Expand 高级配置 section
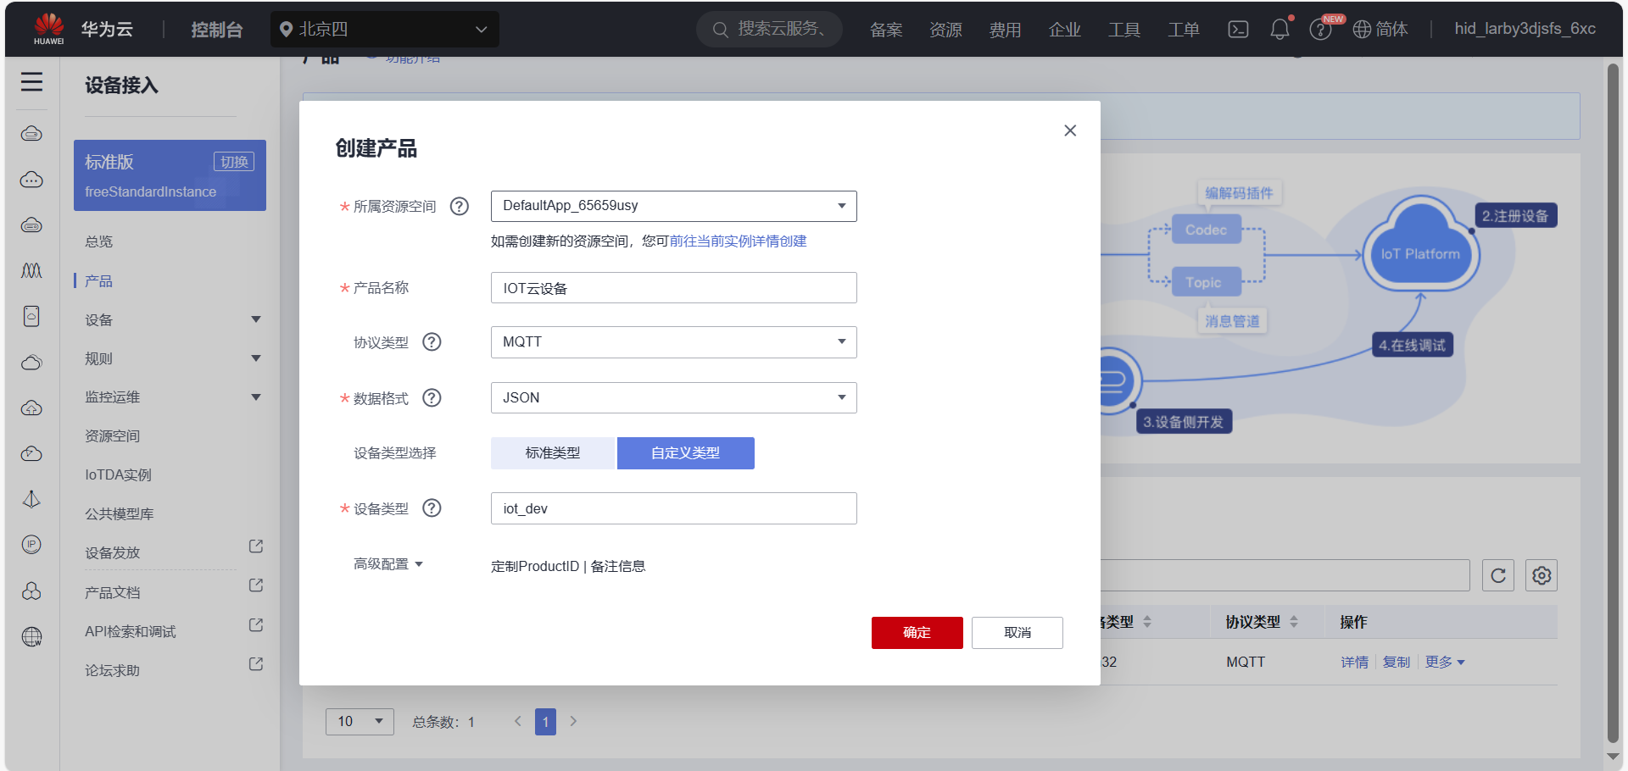The width and height of the screenshot is (1628, 771). click(x=388, y=564)
